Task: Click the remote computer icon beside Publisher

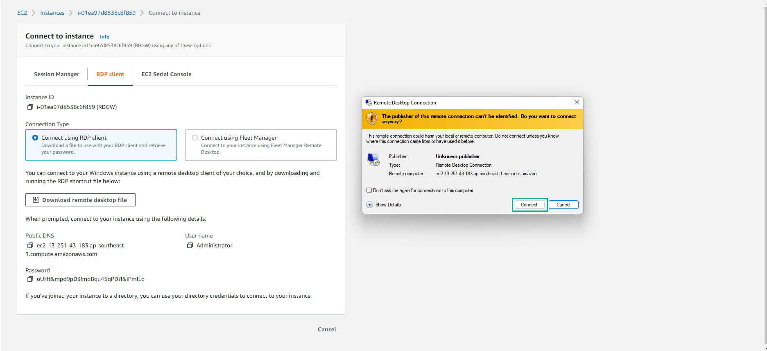Action: [373, 159]
